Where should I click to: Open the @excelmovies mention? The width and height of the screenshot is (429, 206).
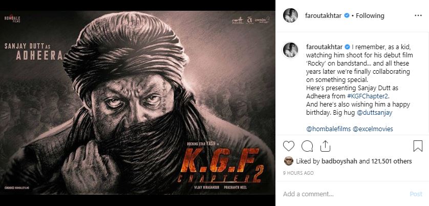click(x=373, y=130)
